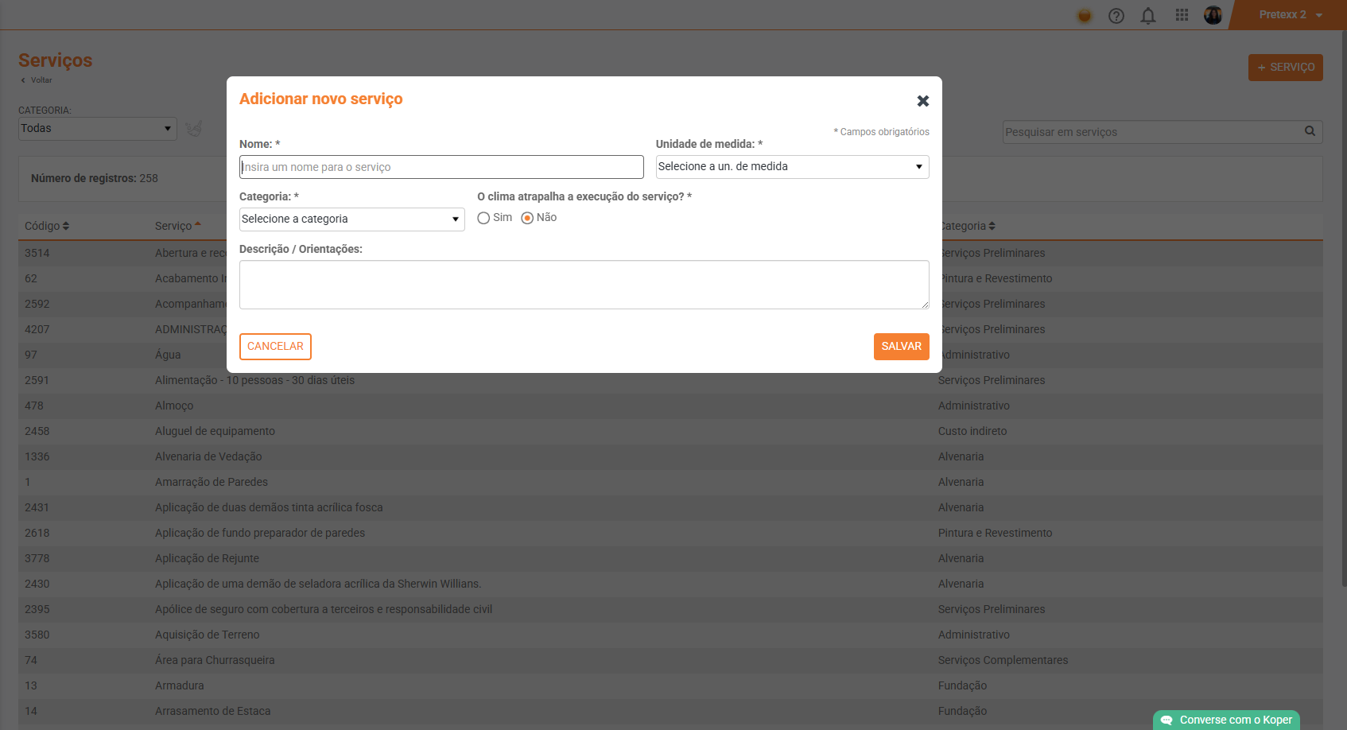This screenshot has height=730, width=1347.
Task: Click the SALVAR button
Action: pyautogui.click(x=901, y=347)
